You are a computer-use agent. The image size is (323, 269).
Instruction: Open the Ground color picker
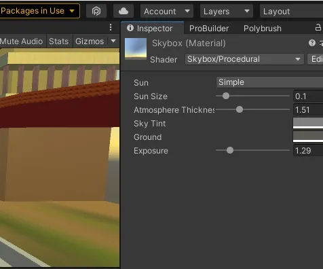[308, 137]
